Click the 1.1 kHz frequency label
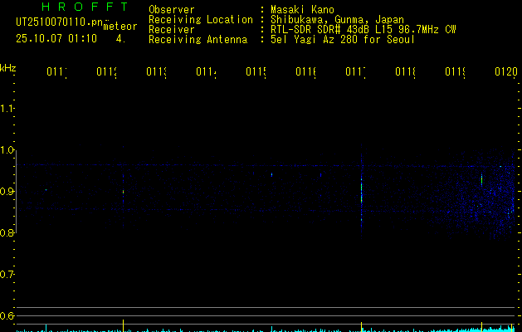This screenshot has height=332, width=522. pos(7,109)
